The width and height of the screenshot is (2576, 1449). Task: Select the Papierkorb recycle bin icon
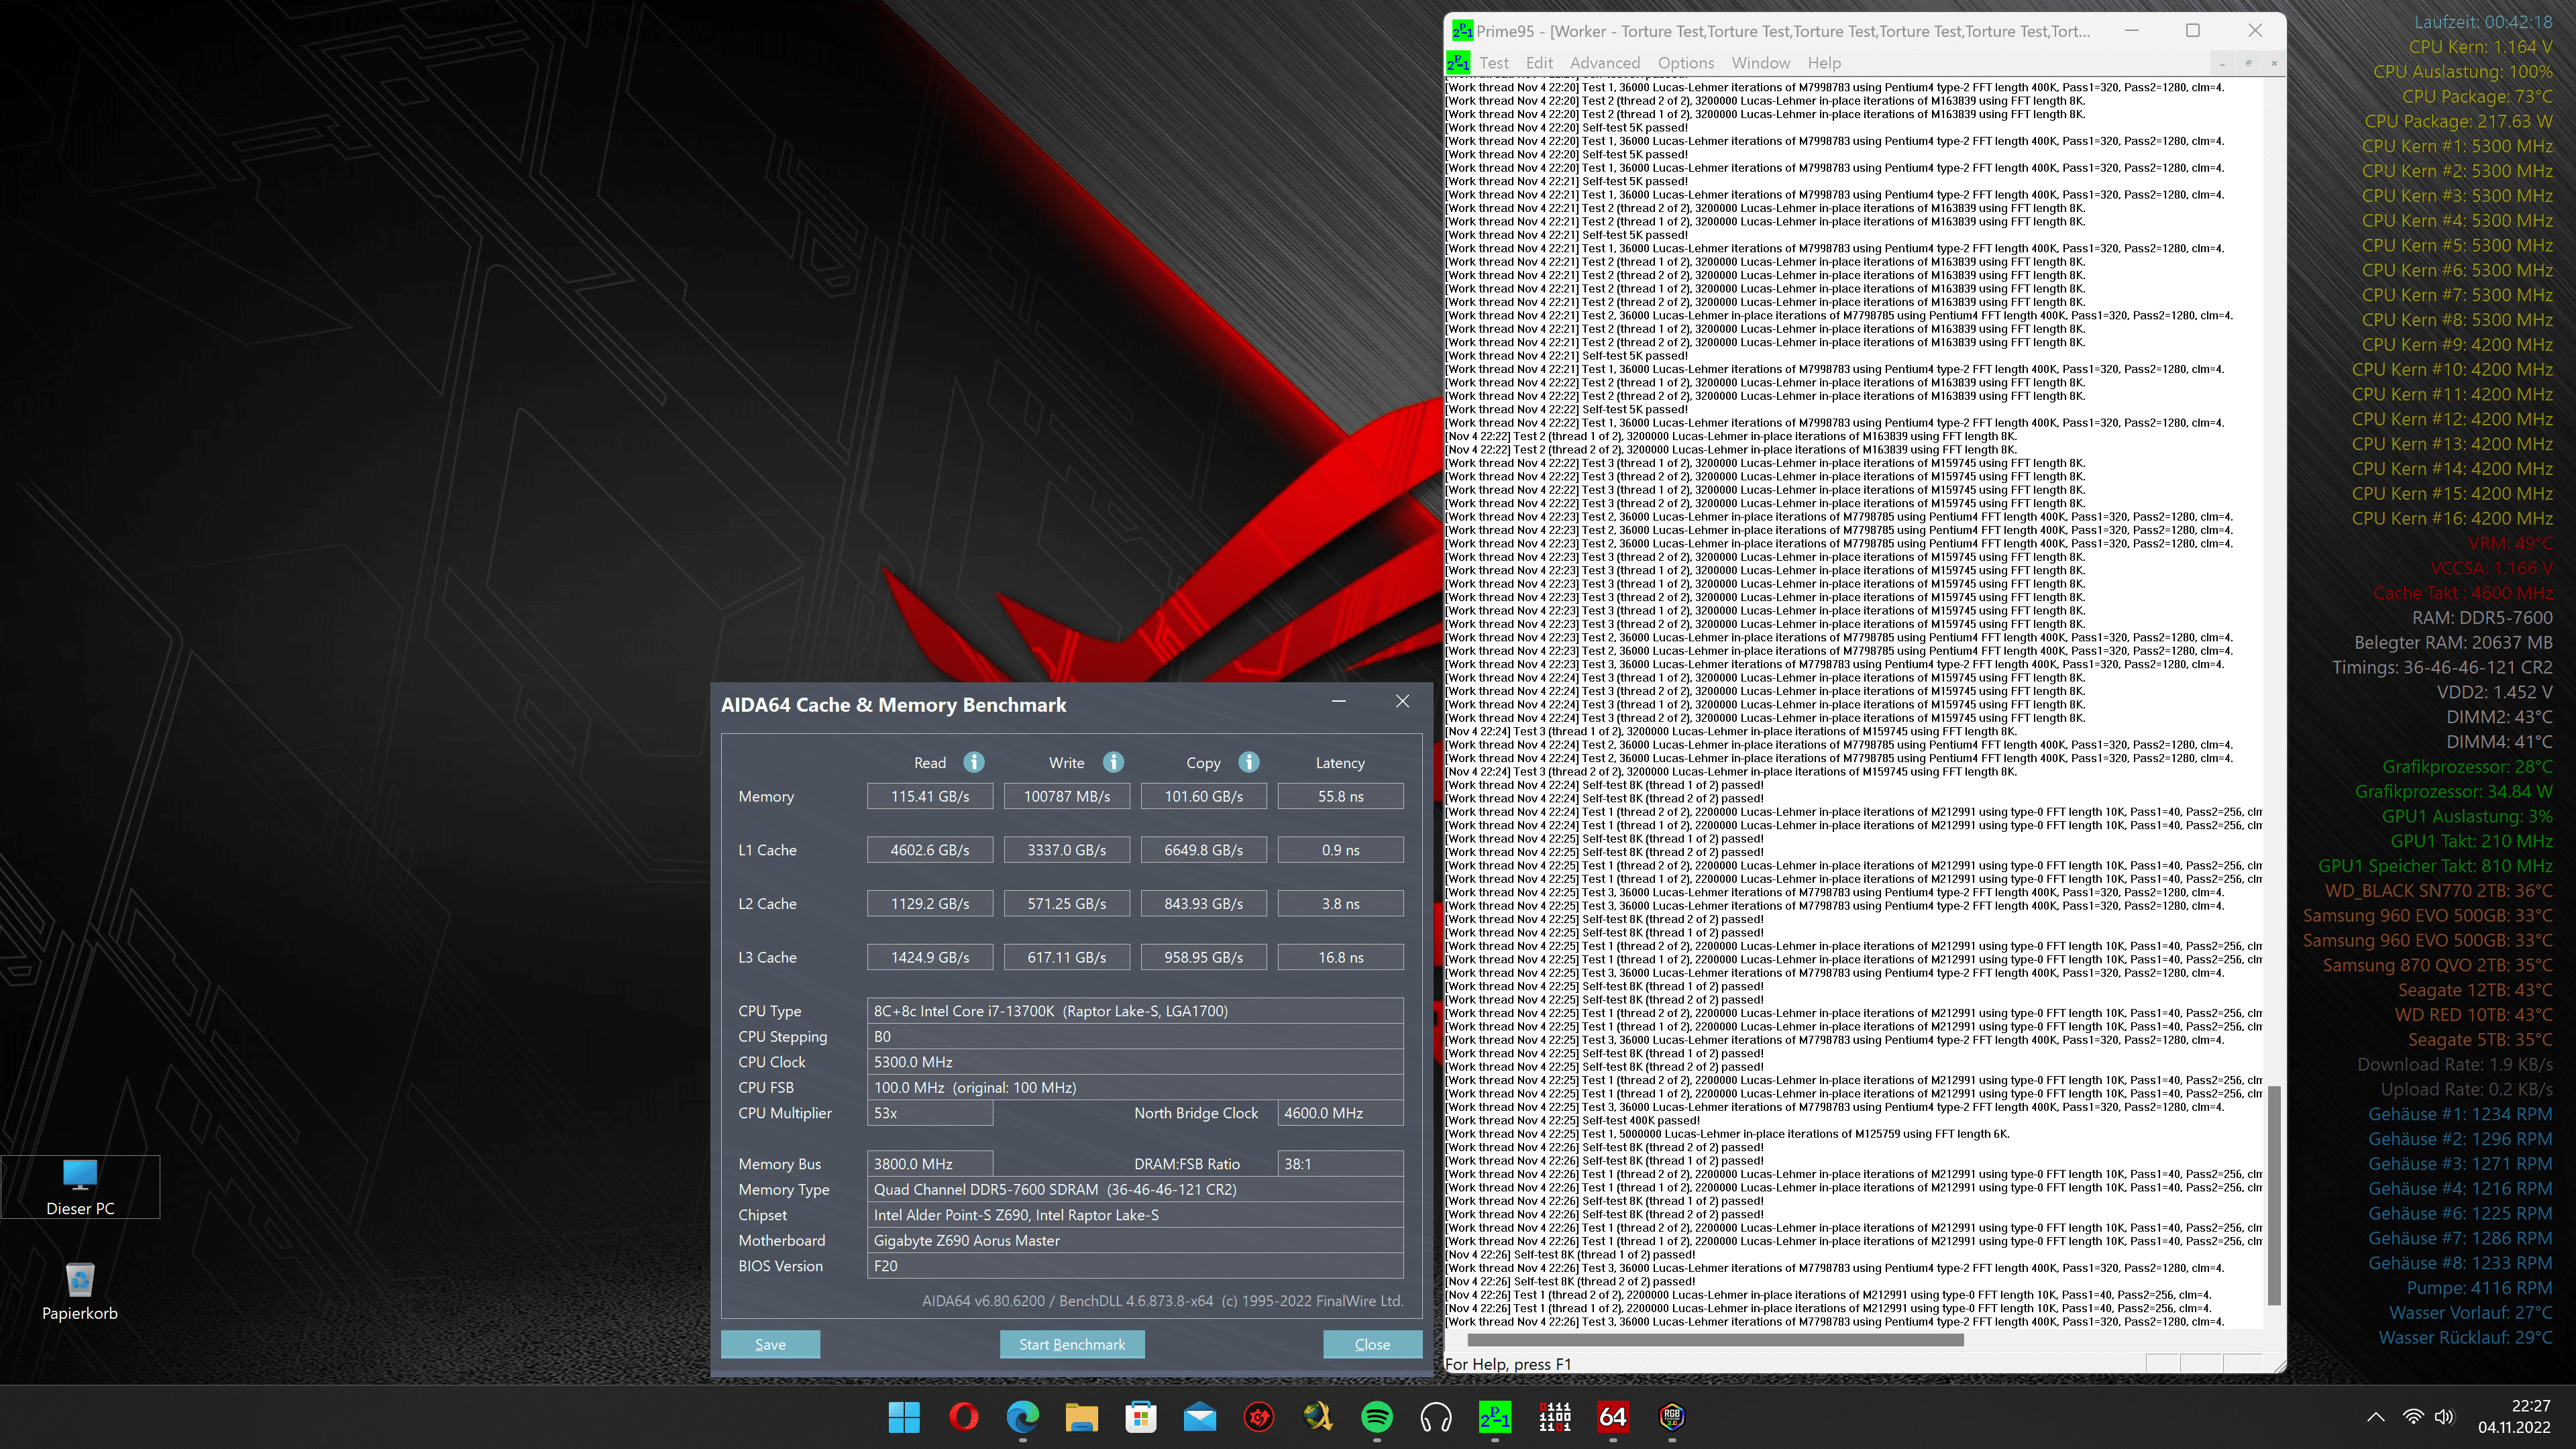click(80, 1291)
